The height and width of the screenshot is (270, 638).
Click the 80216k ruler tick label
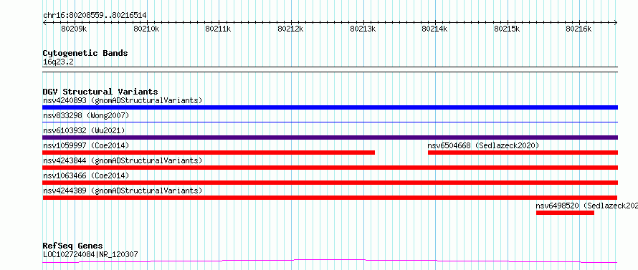579,29
